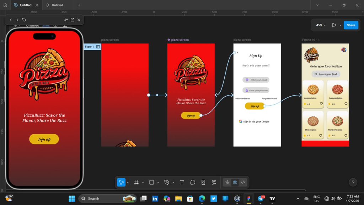This screenshot has width=364, height=205.
Task: Click the blue Share button
Action: 351,25
